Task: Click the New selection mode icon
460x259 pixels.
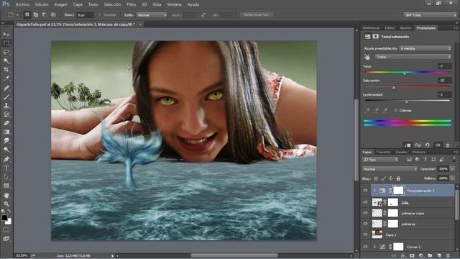Action: [27, 14]
